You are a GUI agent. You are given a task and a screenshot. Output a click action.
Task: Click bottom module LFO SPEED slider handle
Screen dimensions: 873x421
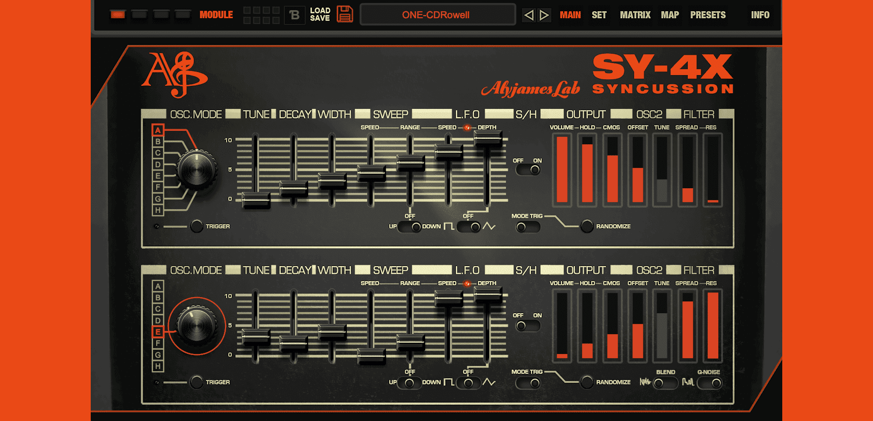(449, 298)
